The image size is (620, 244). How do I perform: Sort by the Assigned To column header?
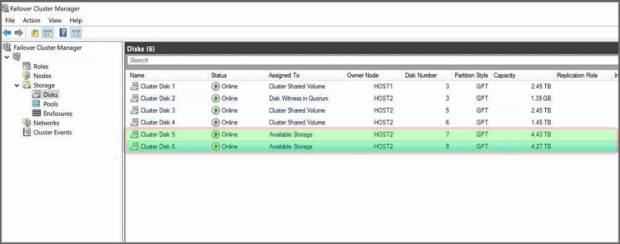coord(284,75)
